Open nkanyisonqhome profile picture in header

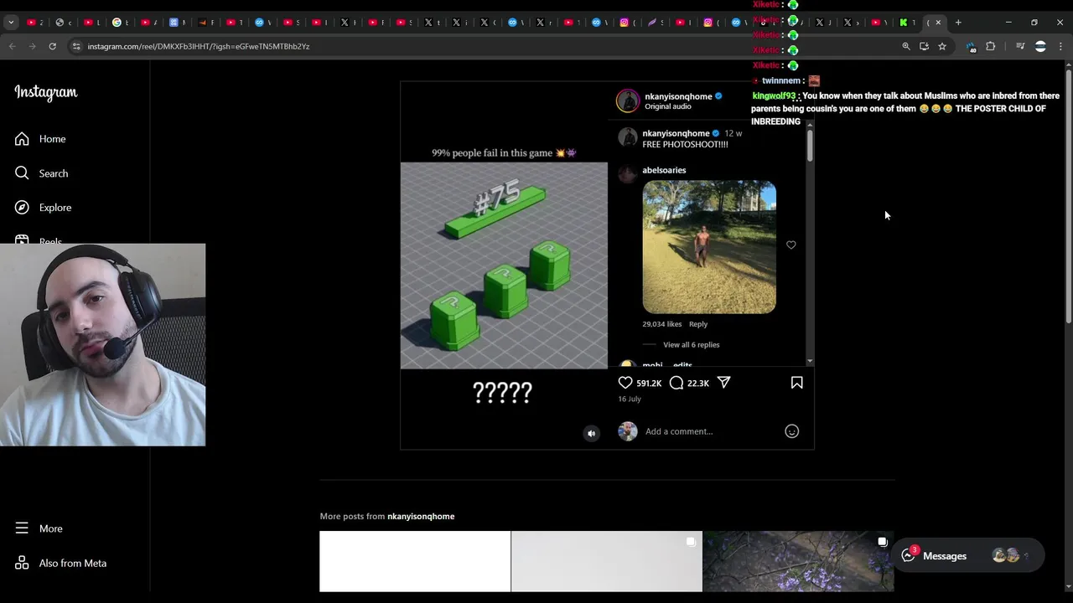coord(628,100)
